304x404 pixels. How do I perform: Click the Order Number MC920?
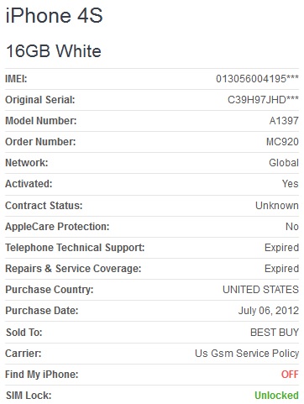(x=282, y=142)
